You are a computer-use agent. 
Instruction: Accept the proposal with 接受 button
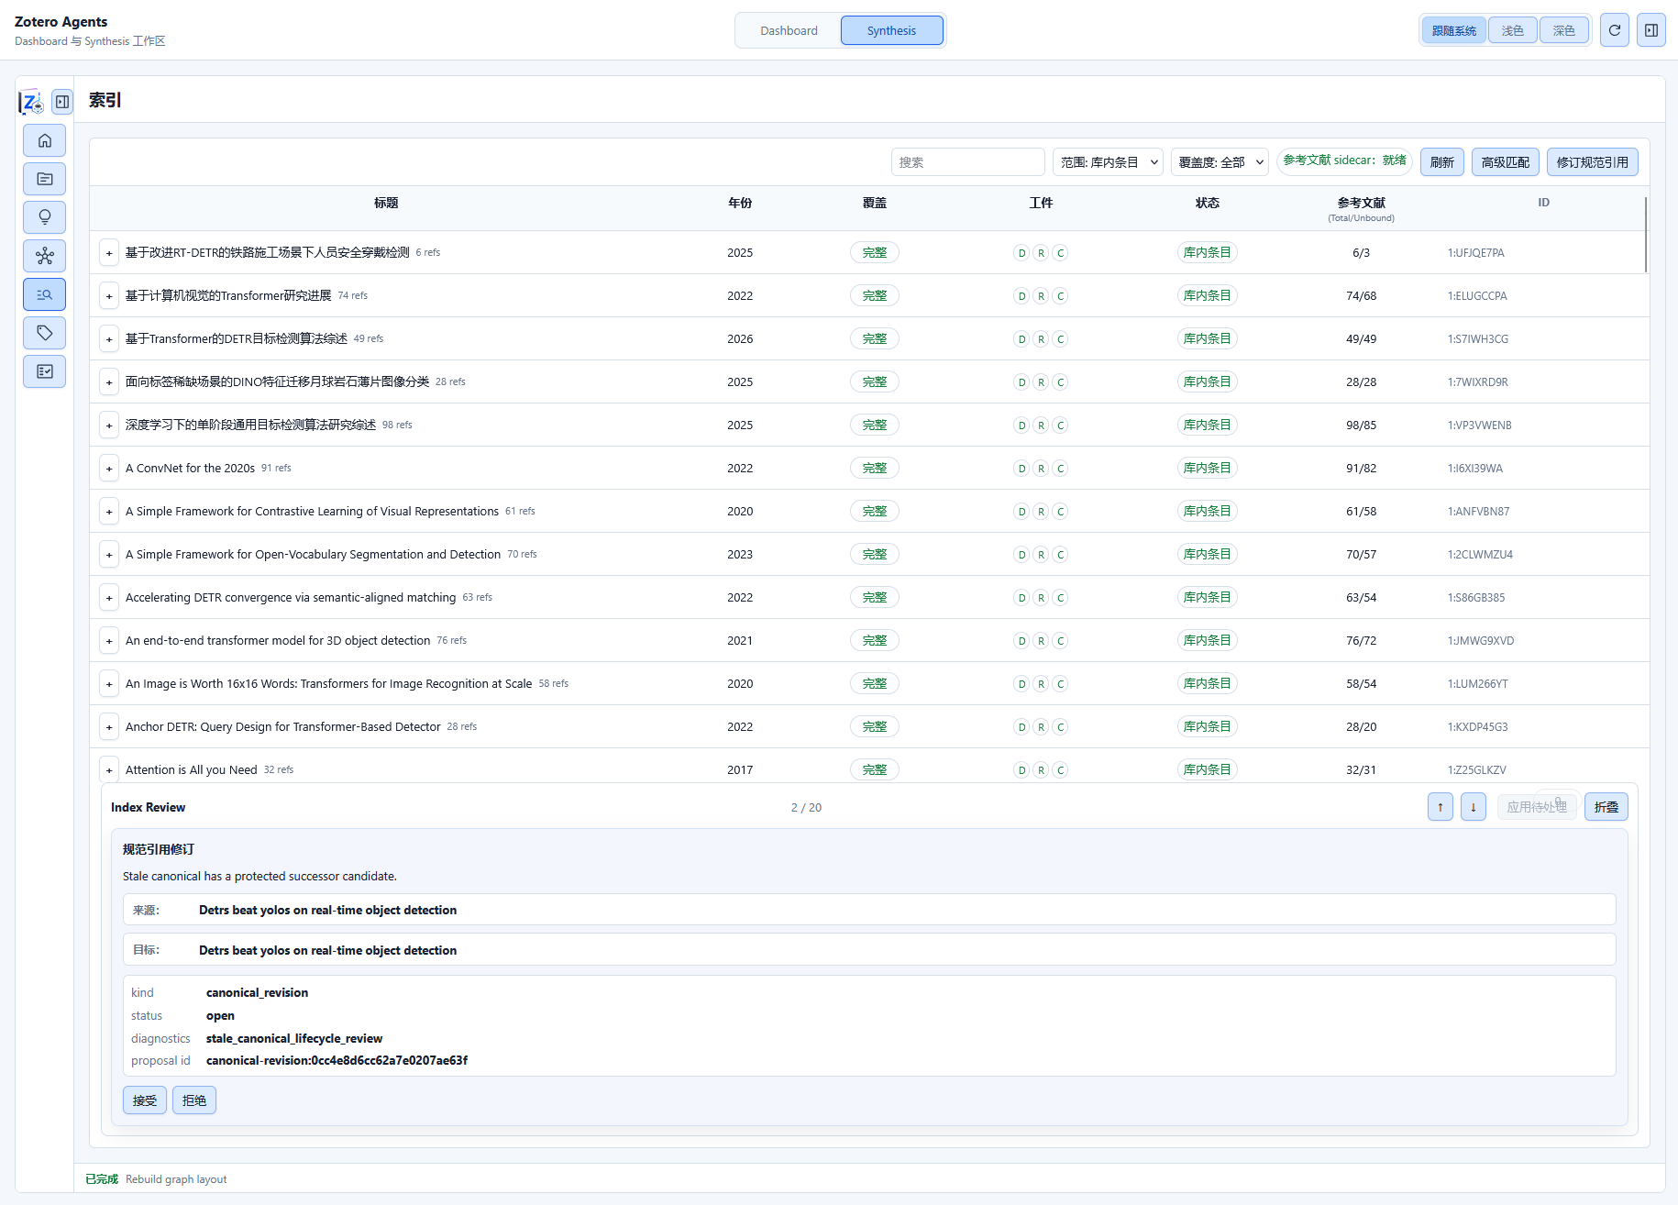point(145,1100)
